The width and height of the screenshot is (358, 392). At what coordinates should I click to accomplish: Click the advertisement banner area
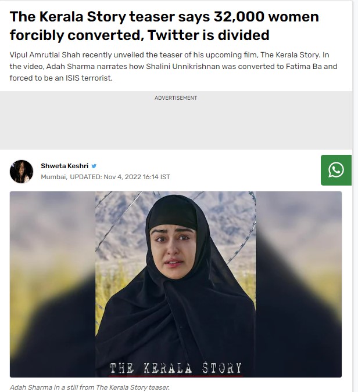(x=176, y=120)
